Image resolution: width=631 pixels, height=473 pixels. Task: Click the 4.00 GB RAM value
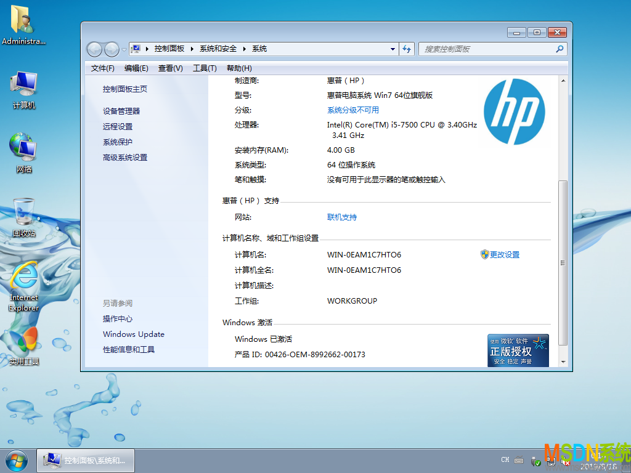341,150
